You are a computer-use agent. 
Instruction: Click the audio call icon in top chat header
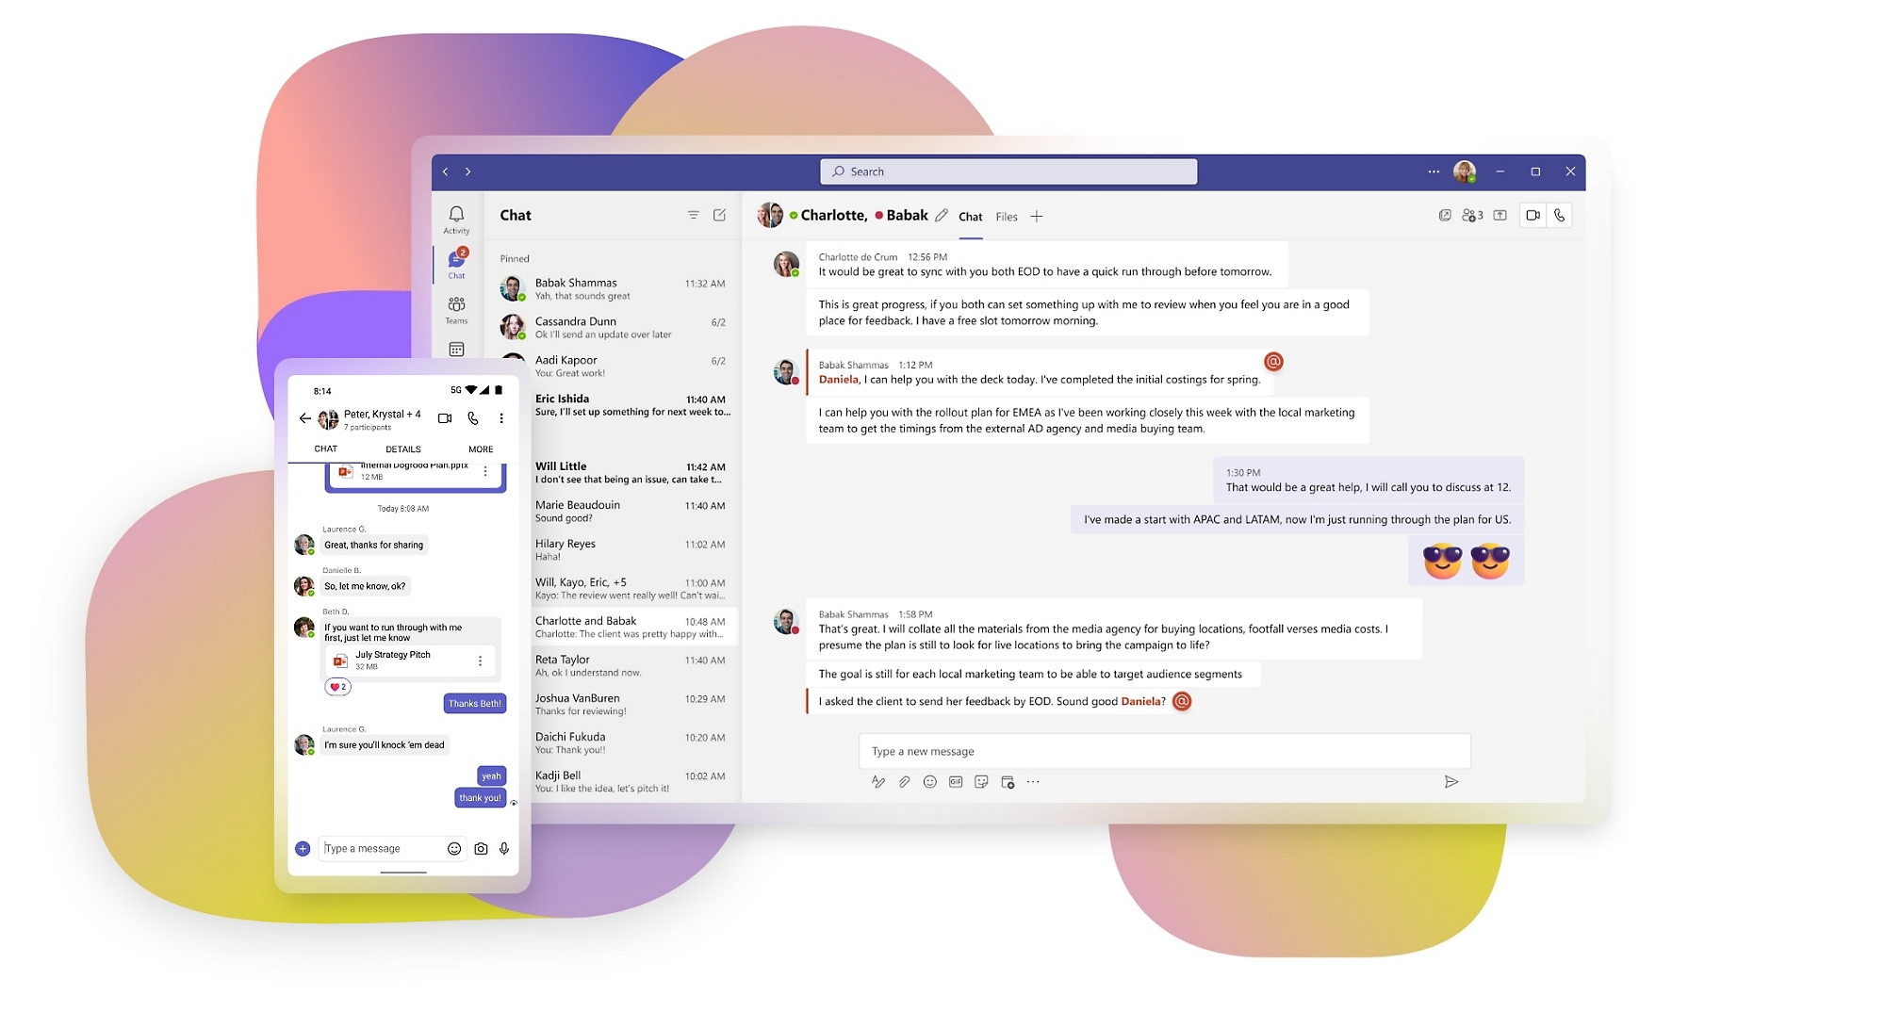1560,215
